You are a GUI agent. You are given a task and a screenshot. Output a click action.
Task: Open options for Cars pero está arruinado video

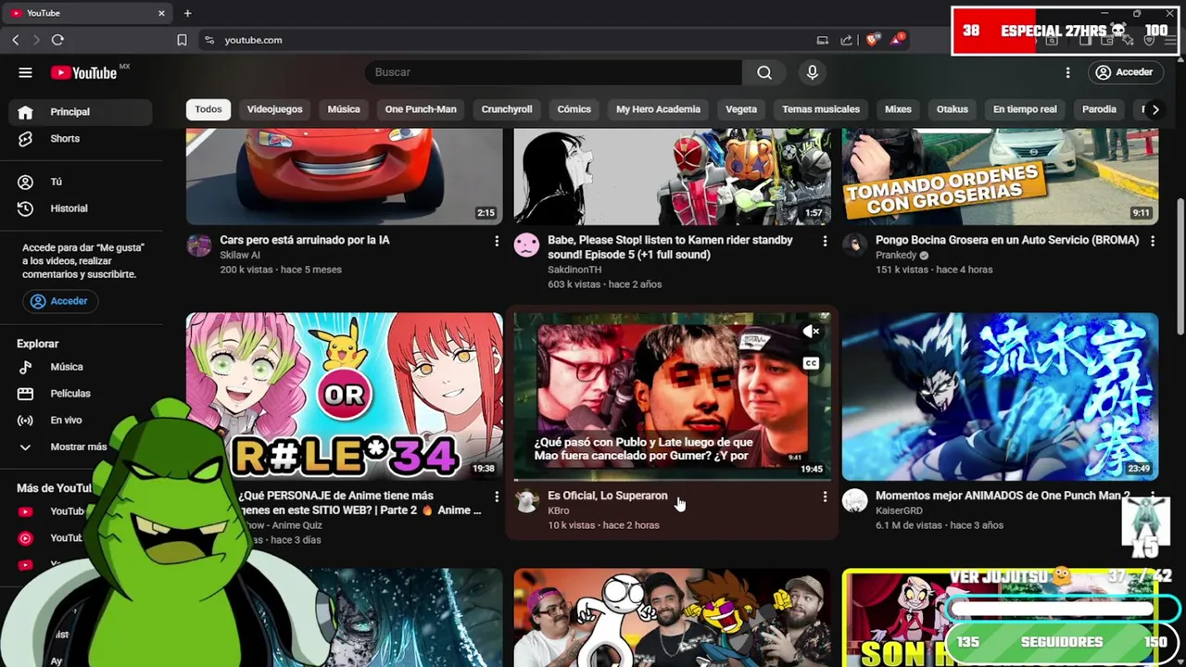click(497, 241)
